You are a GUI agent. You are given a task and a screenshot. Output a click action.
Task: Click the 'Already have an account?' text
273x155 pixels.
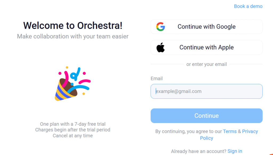(x=199, y=151)
